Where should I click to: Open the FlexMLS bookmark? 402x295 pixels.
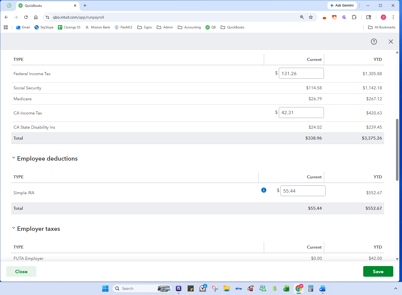(x=123, y=27)
